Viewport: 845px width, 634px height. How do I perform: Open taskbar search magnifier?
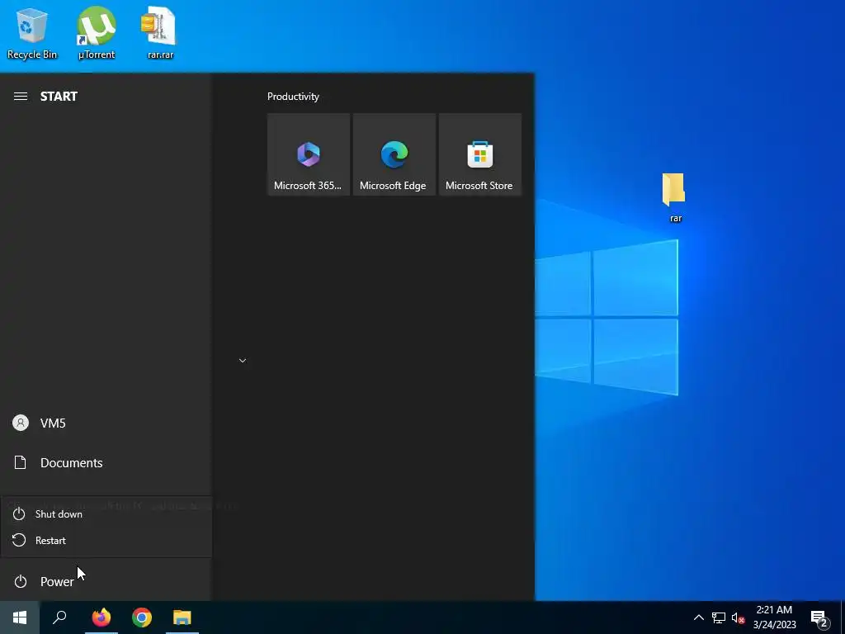point(59,617)
